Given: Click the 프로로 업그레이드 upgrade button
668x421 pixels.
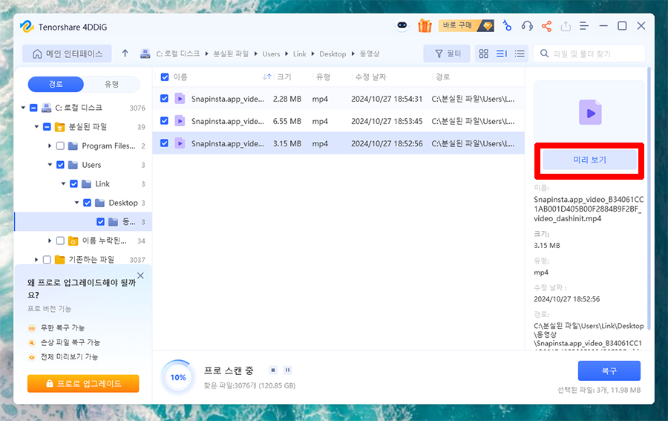Looking at the screenshot, I should (83, 383).
